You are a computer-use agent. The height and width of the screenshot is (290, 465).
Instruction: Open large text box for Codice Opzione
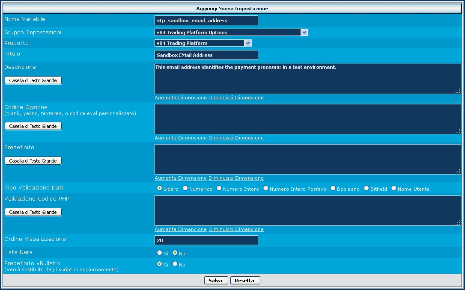pyautogui.click(x=33, y=126)
